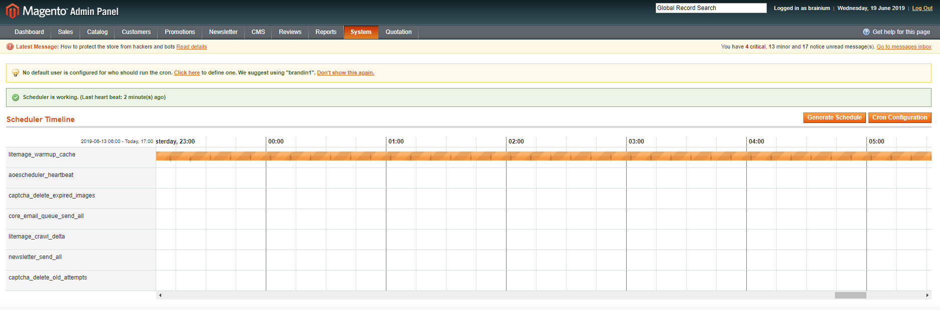Viewport: 940px width, 310px height.
Task: Click 'Don't show this again' link
Action: [345, 72]
